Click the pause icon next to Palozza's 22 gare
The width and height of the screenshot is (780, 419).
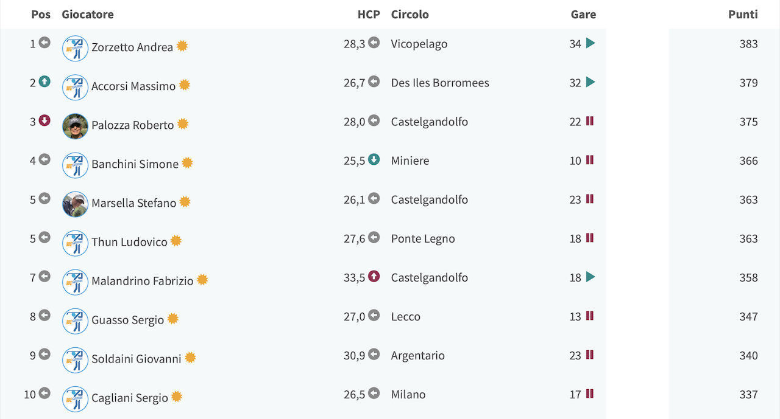(x=589, y=121)
